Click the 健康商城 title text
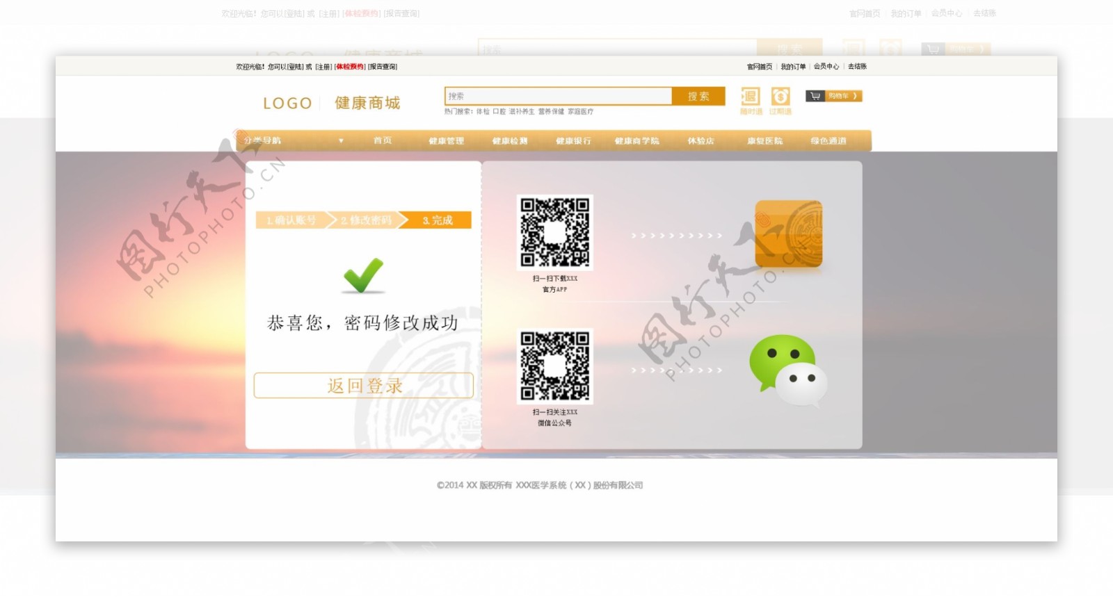This screenshot has height=597, width=1113. (x=367, y=104)
